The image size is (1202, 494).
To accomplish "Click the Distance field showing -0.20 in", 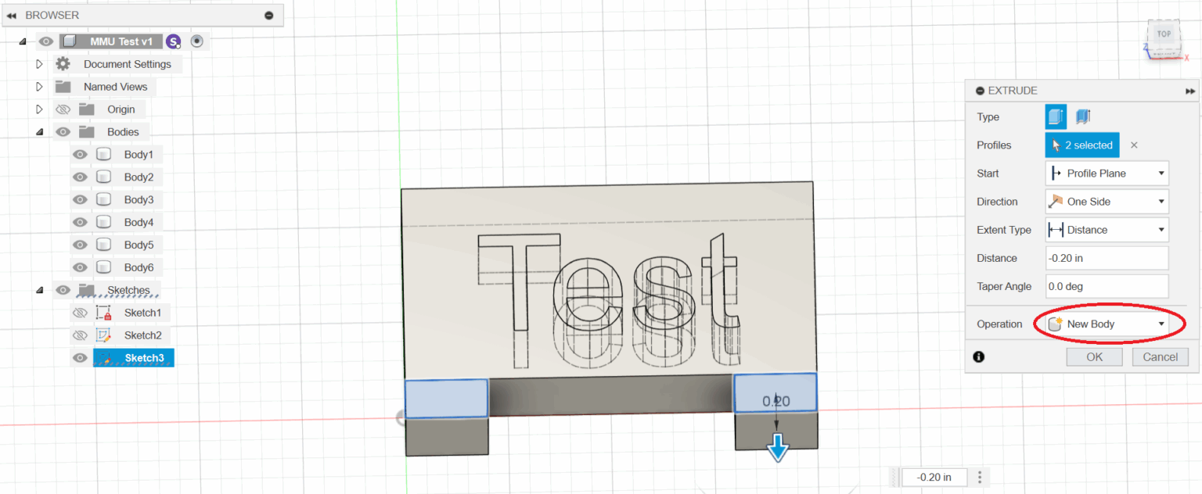I will (x=1107, y=258).
